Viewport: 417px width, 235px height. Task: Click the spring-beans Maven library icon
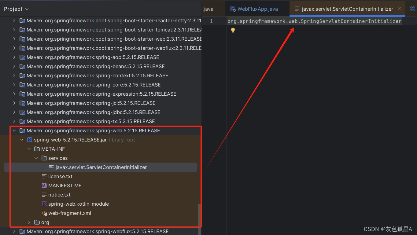22,66
